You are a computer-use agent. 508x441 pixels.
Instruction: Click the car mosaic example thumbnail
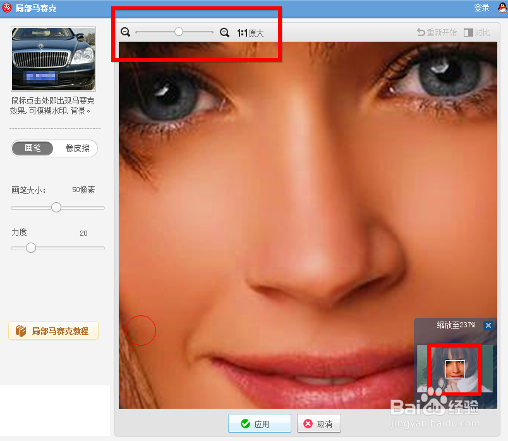[x=54, y=59]
